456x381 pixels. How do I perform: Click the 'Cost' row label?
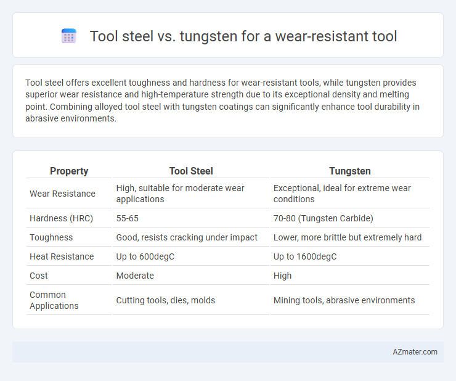39,276
